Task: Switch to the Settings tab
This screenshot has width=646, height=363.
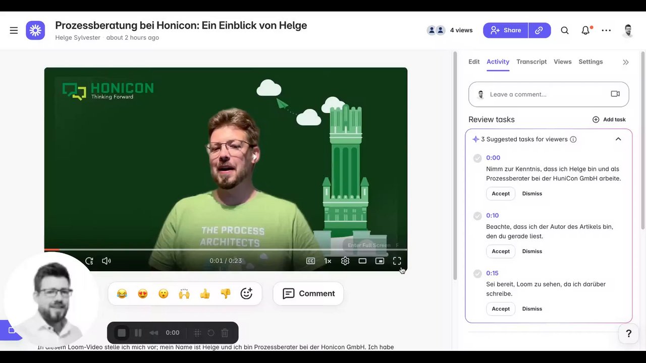Action: (x=590, y=62)
